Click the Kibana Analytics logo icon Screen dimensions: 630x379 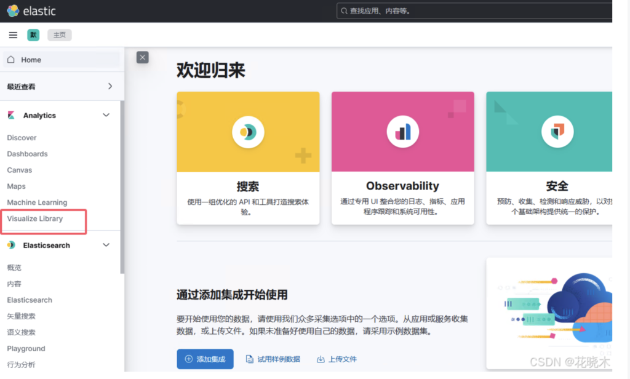click(11, 115)
